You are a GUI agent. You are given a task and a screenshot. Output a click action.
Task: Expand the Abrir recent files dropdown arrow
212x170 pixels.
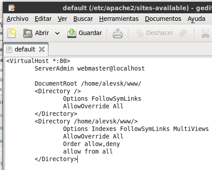click(x=57, y=33)
